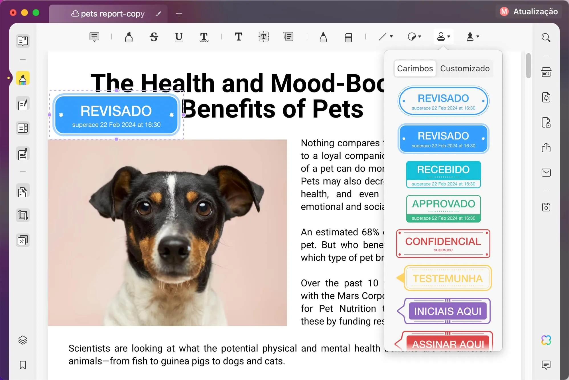
Task: Click the squiggly underline tool
Action: click(x=204, y=37)
